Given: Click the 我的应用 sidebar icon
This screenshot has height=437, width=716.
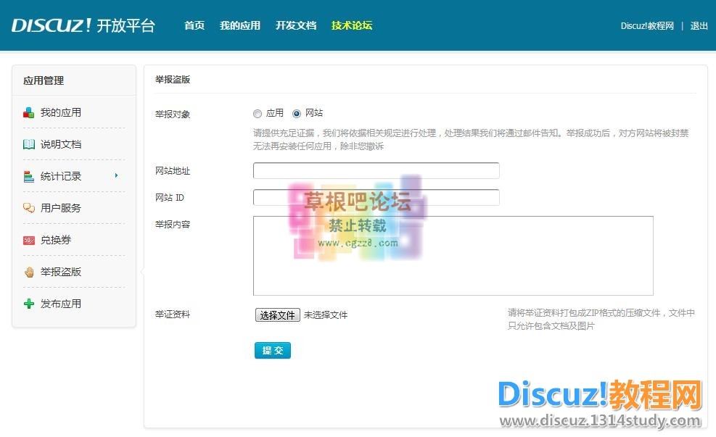Looking at the screenshot, I should tap(29, 112).
